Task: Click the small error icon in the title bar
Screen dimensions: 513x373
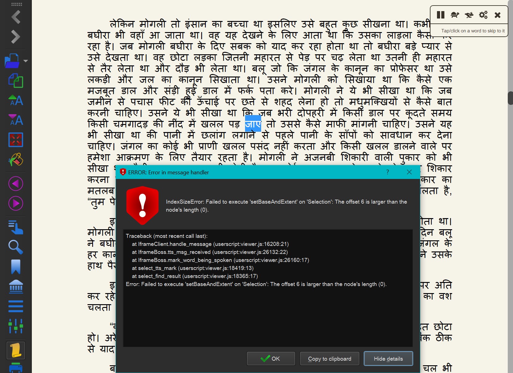Action: pos(123,172)
